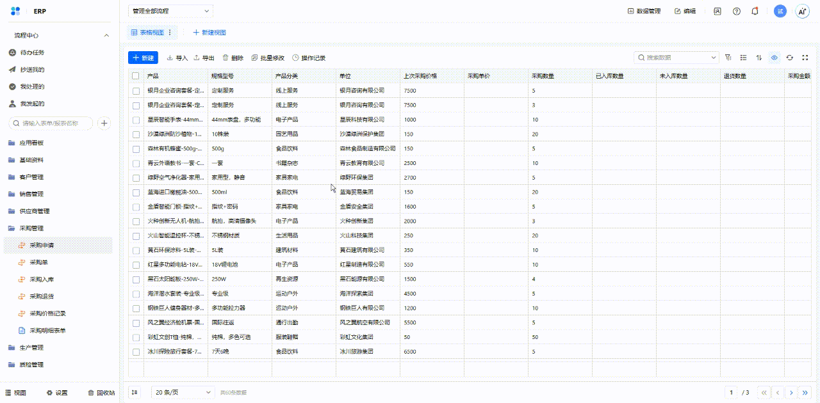The height and width of the screenshot is (403, 820).
Task: Toggle the select-all header checkbox
Action: pyautogui.click(x=136, y=76)
